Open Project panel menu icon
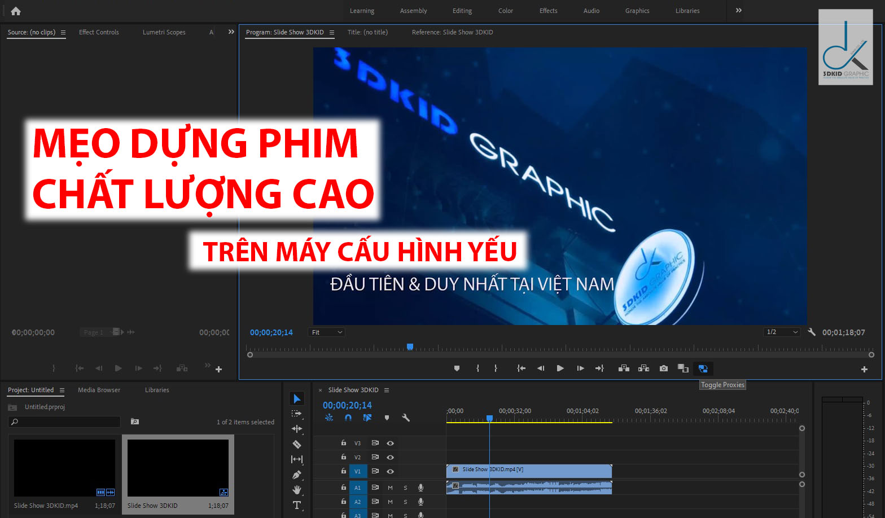The height and width of the screenshot is (518, 885). 62,390
